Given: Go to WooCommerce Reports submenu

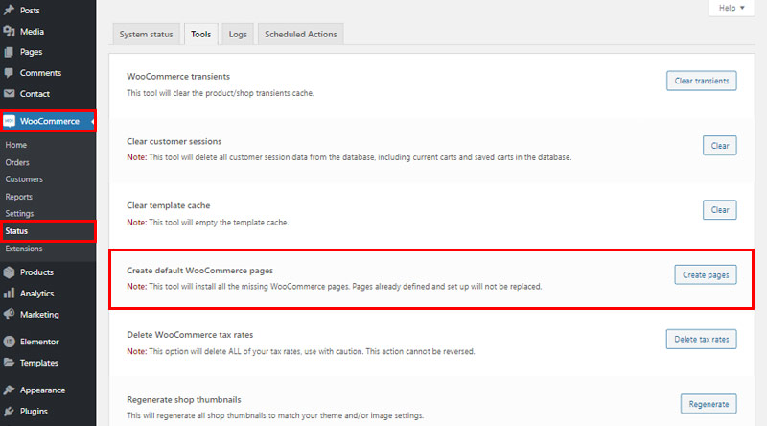Looking at the screenshot, I should pyautogui.click(x=18, y=197).
